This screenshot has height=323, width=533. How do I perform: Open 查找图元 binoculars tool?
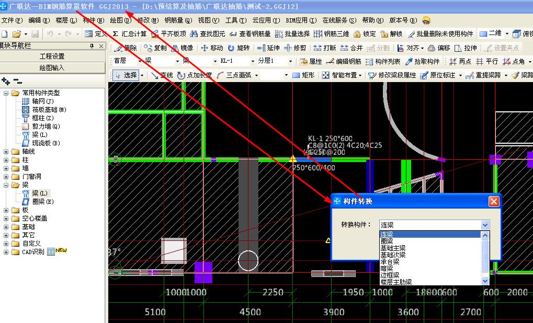pyautogui.click(x=207, y=33)
